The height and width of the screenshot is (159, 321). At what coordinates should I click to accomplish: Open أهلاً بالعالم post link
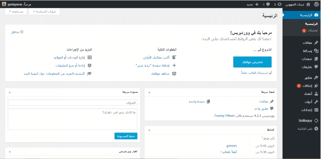(229, 152)
